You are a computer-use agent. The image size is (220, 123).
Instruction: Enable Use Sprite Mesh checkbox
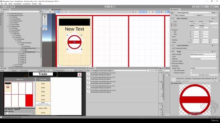(191, 70)
